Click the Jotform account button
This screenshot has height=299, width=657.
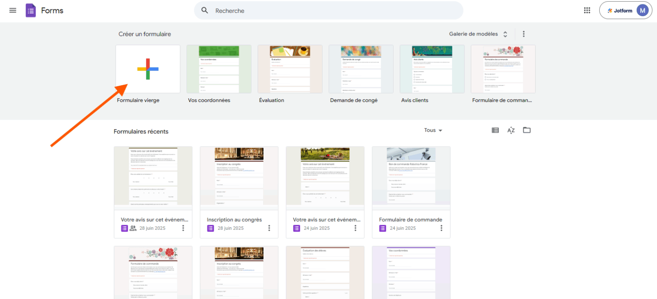point(620,10)
